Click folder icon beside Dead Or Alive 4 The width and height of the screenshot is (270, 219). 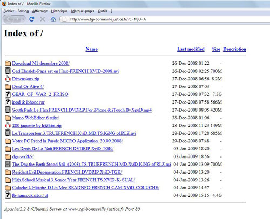[x=8, y=87]
